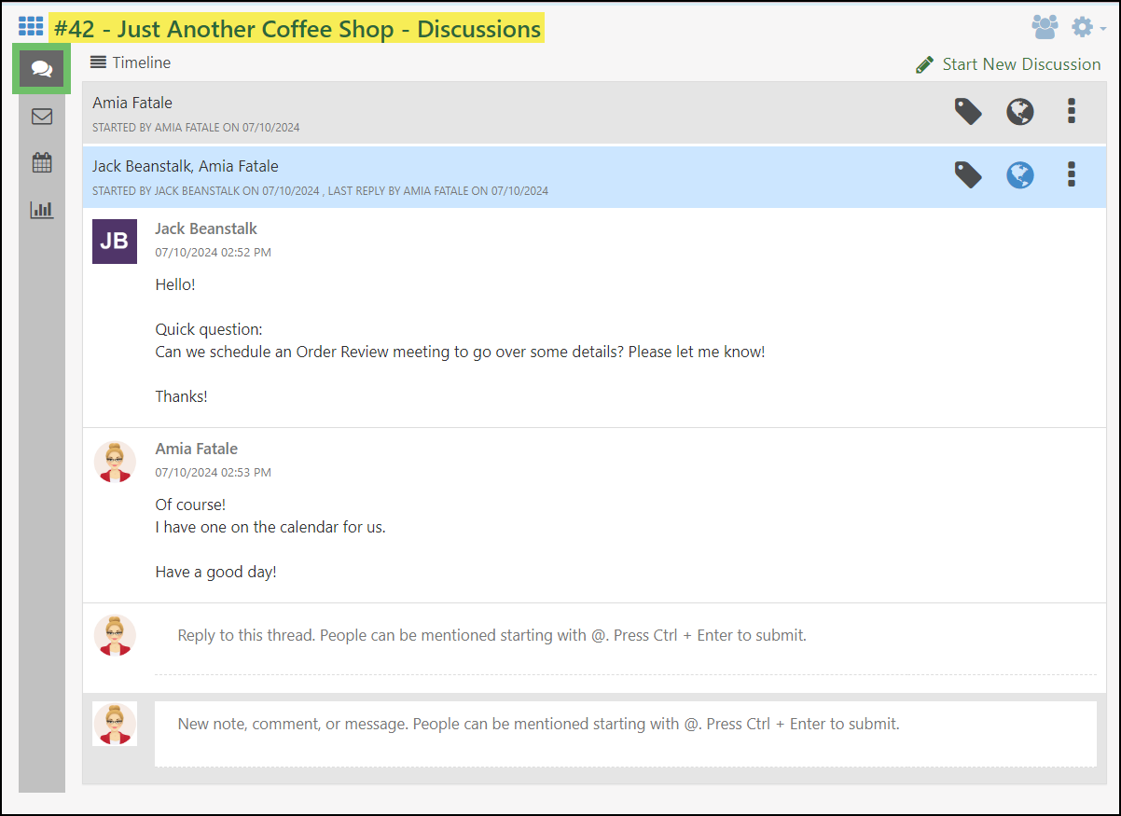Click Start New Discussion
Screen dimensions: 1121x816
pos(1008,64)
